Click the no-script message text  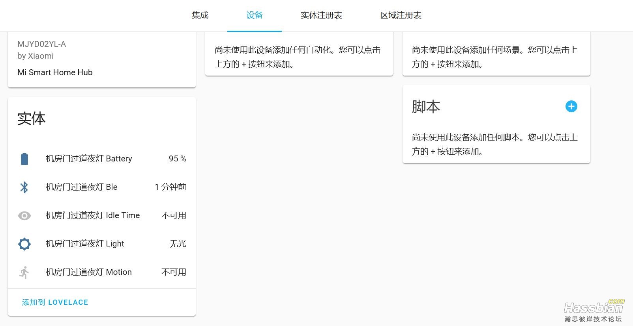pyautogui.click(x=495, y=144)
